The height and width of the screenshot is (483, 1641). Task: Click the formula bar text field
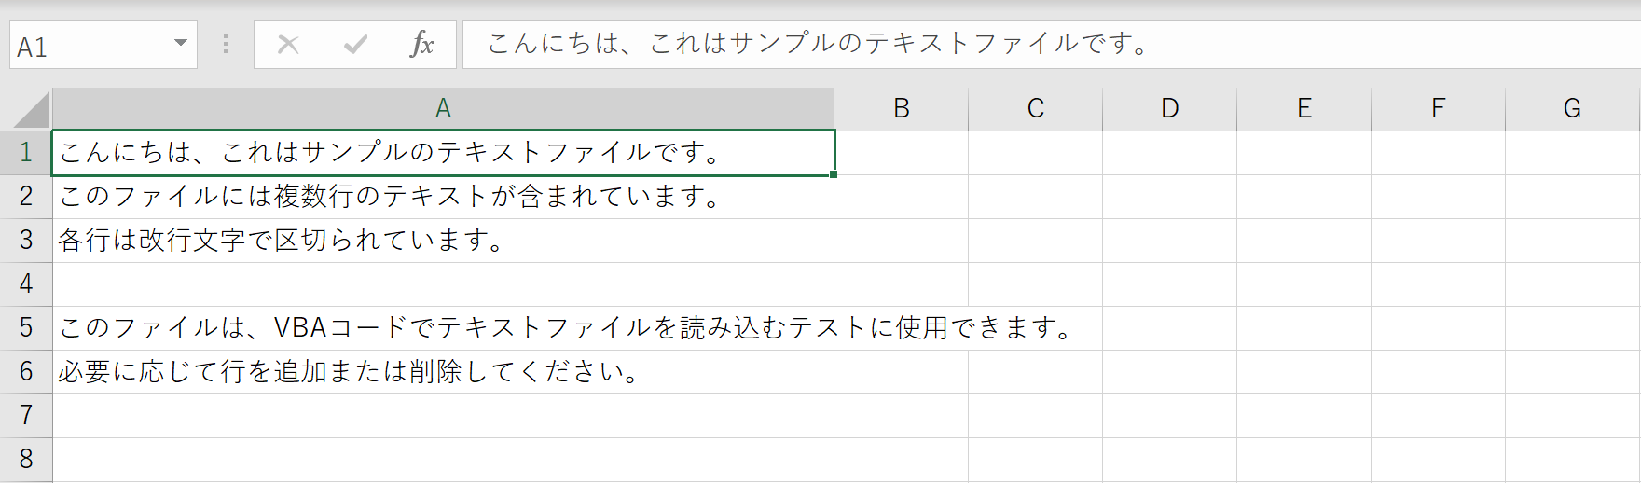click(1052, 44)
